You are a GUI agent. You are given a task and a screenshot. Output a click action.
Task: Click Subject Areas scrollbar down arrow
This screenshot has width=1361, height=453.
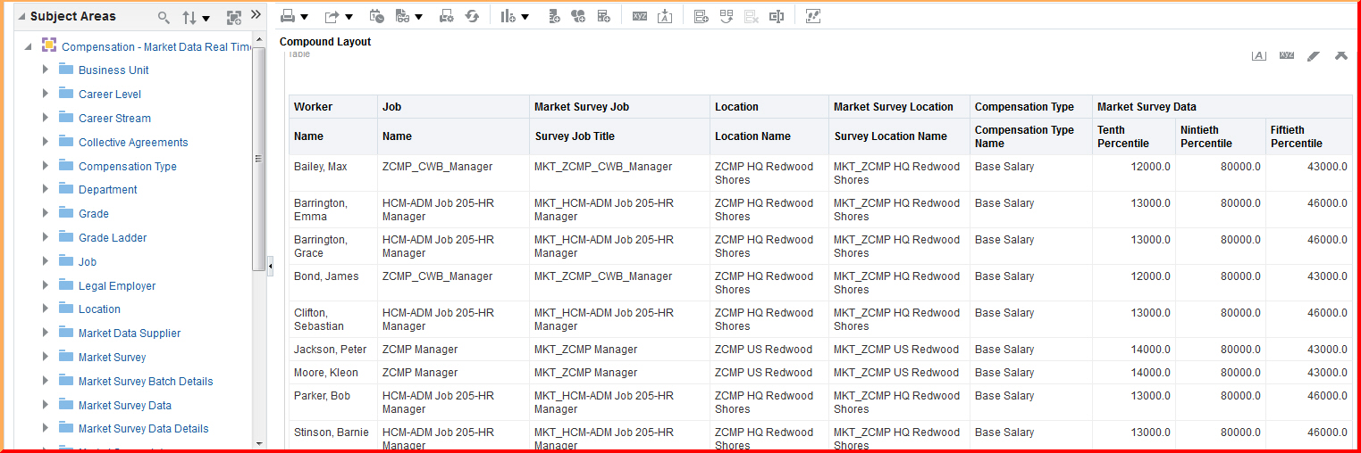(x=259, y=443)
